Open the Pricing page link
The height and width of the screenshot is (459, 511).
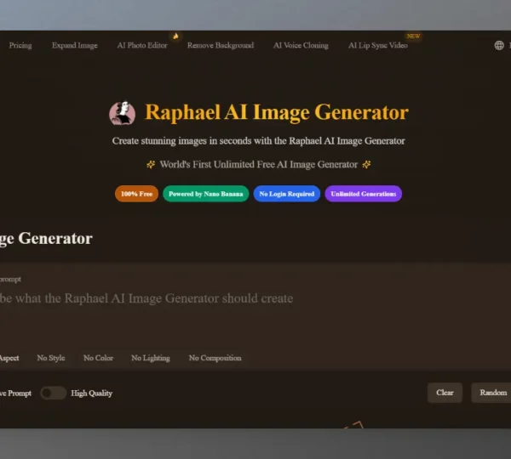pyautogui.click(x=20, y=46)
